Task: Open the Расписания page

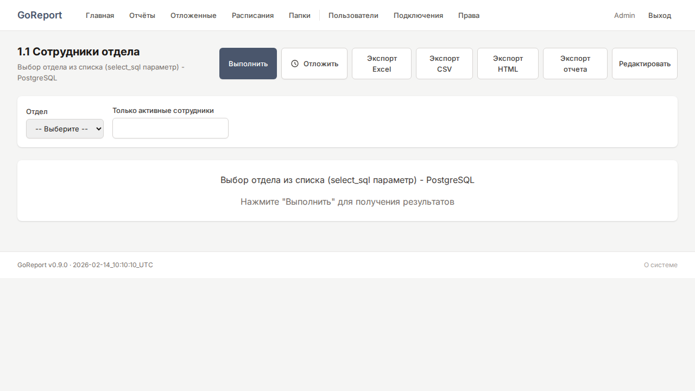Action: pyautogui.click(x=252, y=15)
